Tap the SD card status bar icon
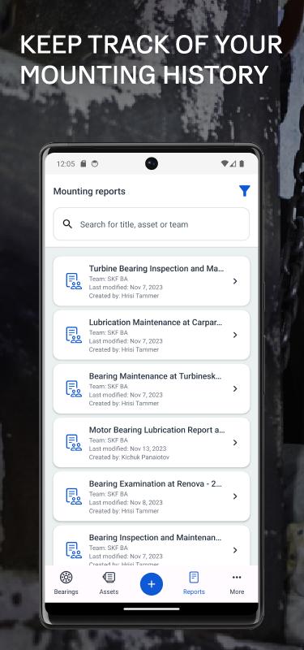This screenshot has width=304, height=650. (x=83, y=164)
